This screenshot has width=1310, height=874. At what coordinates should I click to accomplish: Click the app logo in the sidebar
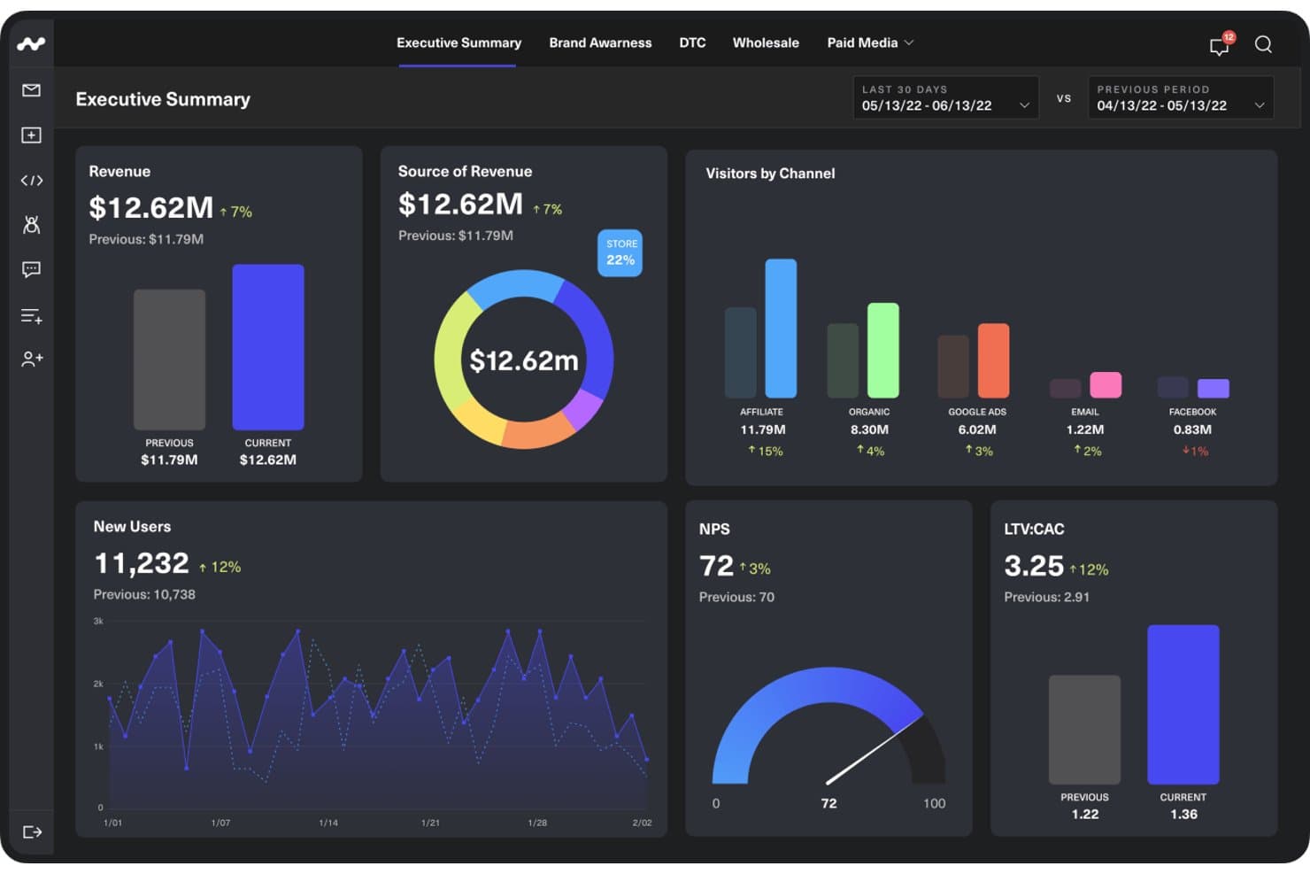tap(31, 43)
